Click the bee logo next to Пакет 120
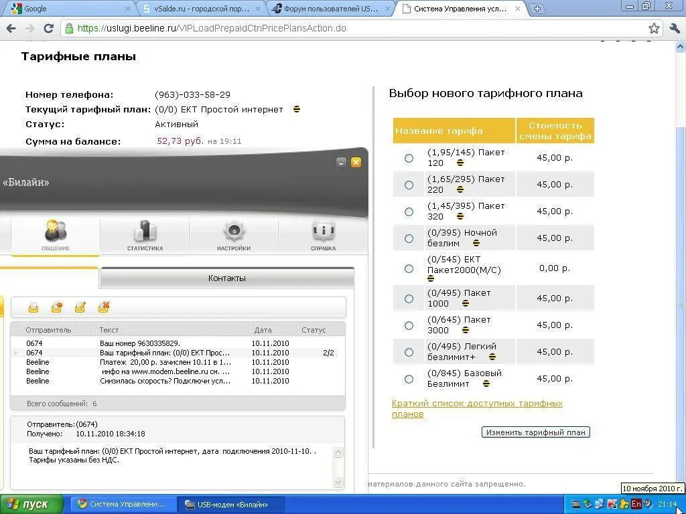 coord(460,163)
